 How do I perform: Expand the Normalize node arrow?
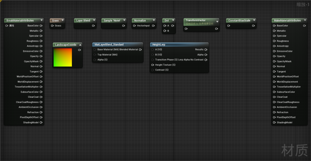[154, 20]
